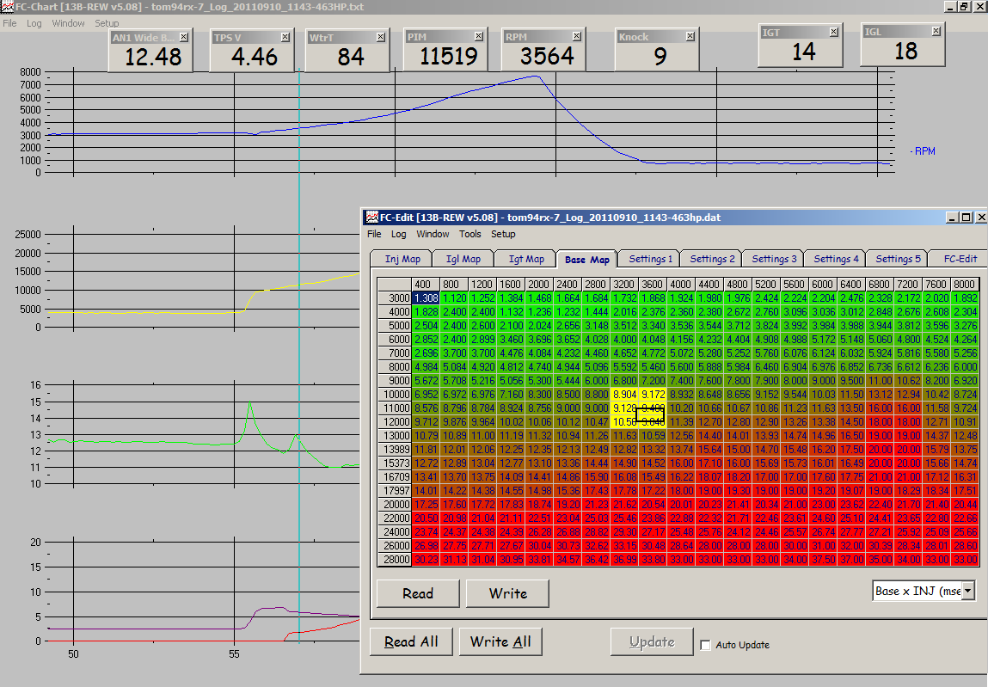Open the FC-Chart Setup menu
Image resolution: width=988 pixels, height=687 pixels.
107,23
